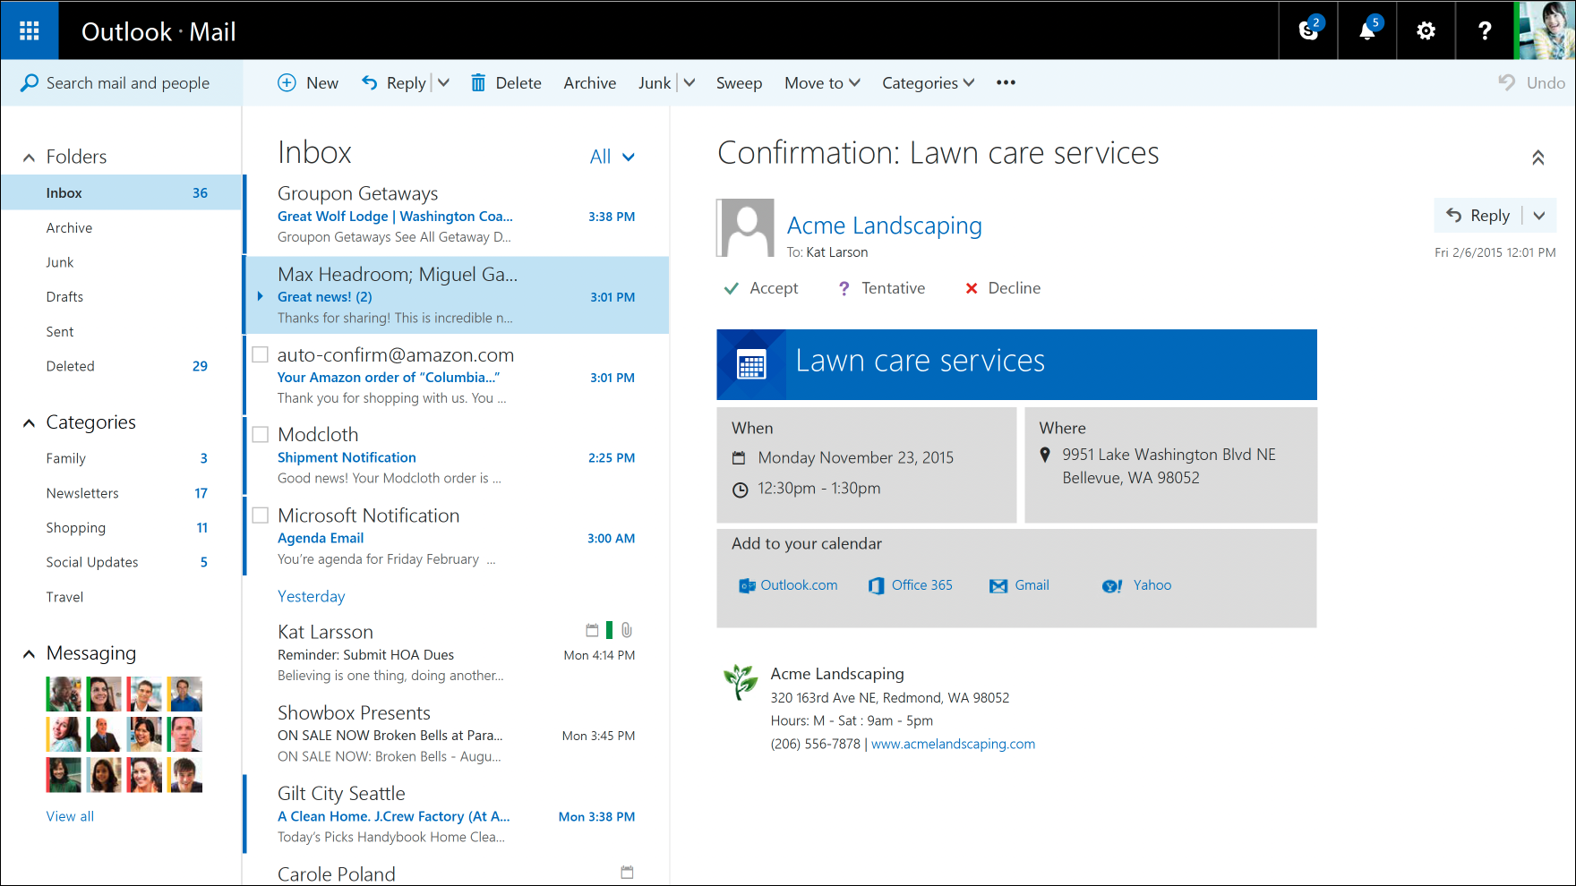Click the calendar icon in Lawn care banner
The image size is (1576, 886).
pyautogui.click(x=751, y=364)
